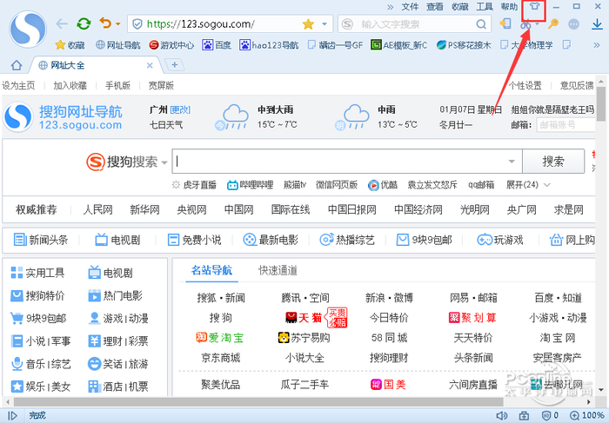This screenshot has width=609, height=423.
Task: Open the hao123导航 bookmark
Action: [x=269, y=45]
